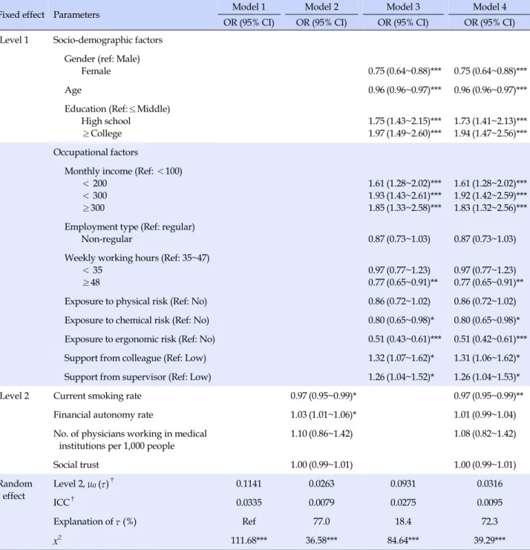This screenshot has width=530, height=550.
Task: Click the Social trust row label
Action: [x=76, y=465]
